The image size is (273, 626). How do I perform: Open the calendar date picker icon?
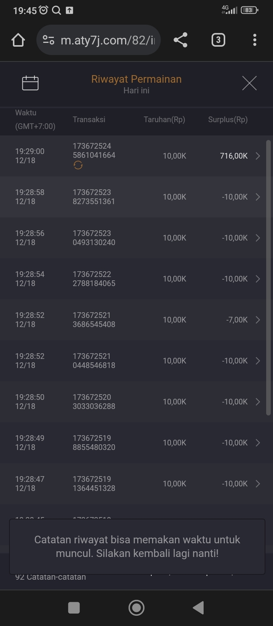point(30,83)
